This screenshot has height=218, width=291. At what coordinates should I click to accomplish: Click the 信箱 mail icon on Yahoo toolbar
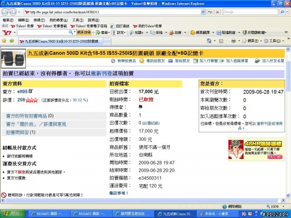[152, 33]
